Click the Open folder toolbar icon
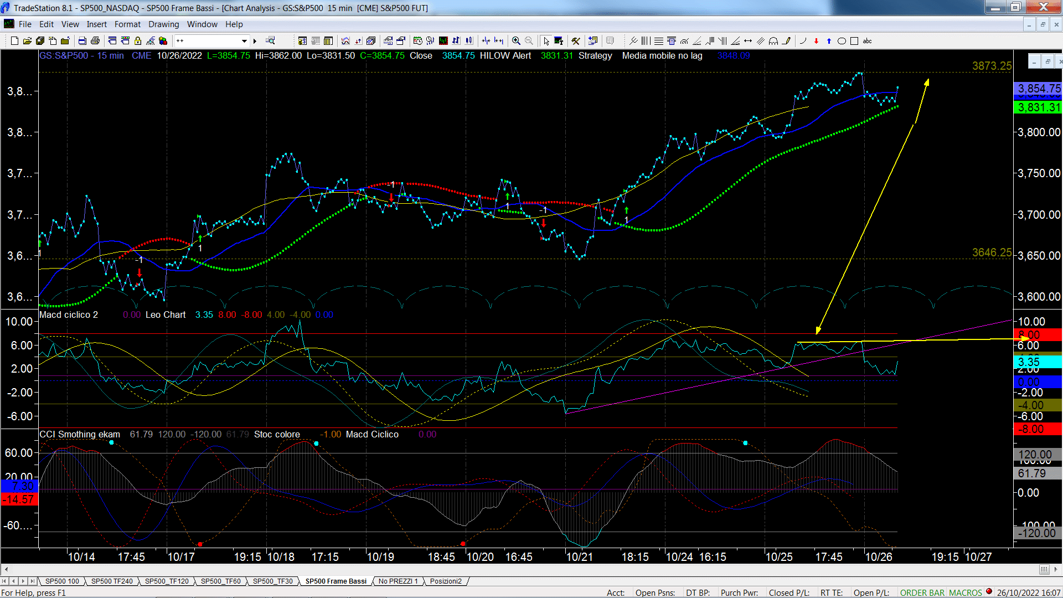 click(x=27, y=41)
